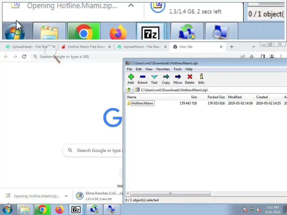The image size is (287, 215).
Task: Click the Add button in 7-Zip toolbar
Action: [x=131, y=79]
